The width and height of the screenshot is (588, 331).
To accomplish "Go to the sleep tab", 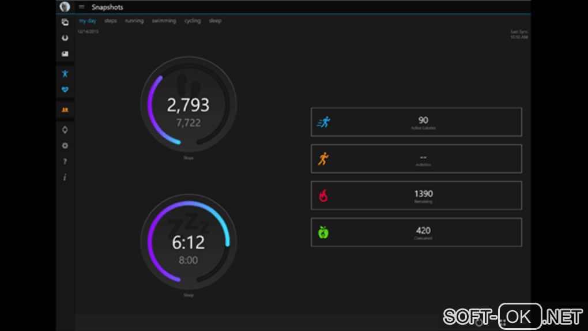I will point(215,21).
